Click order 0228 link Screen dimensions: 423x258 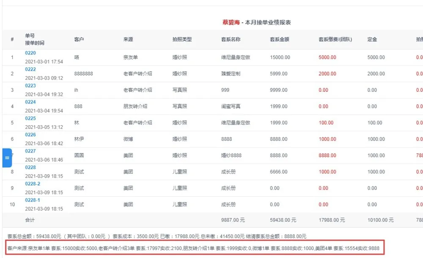coord(30,167)
